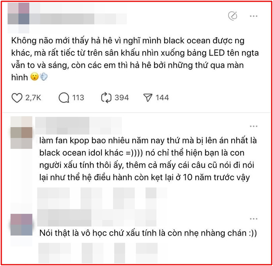Tap the circled pencil icon atop the post
This screenshot has height=266, width=273.
[x=232, y=16]
